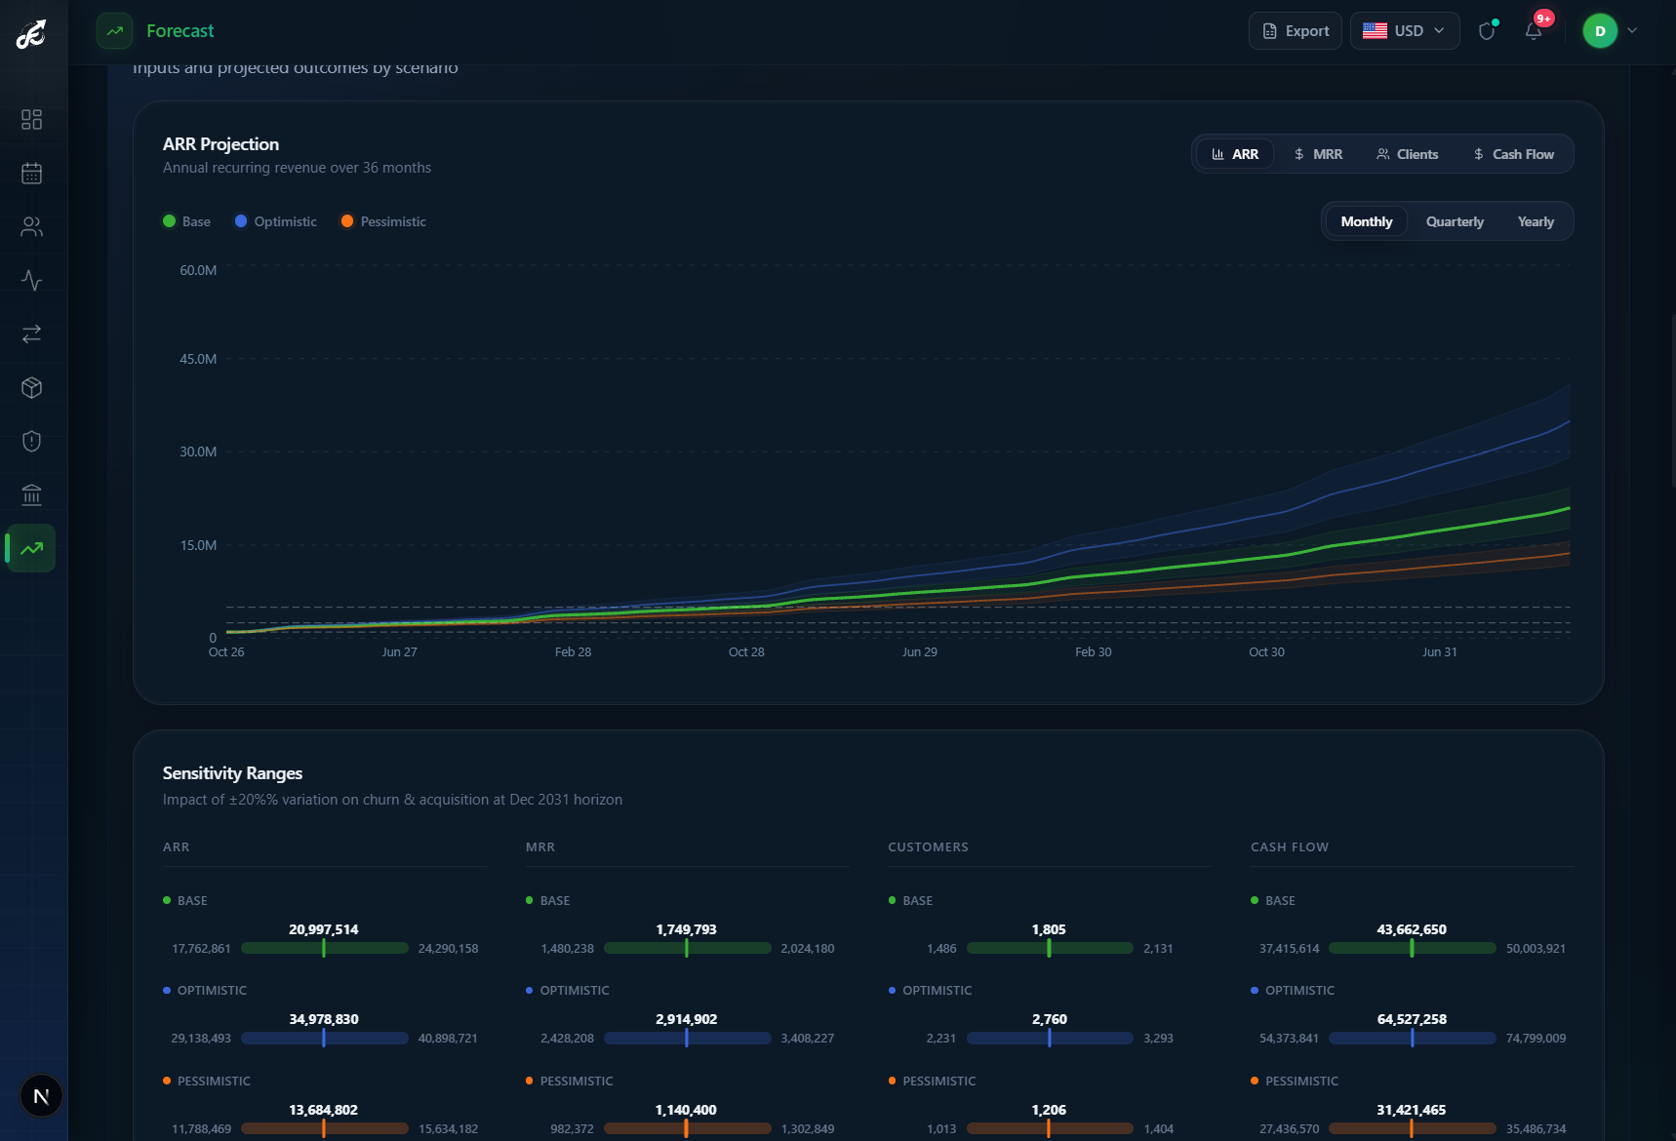
Task: Click the Customers Optimistic value 2,760
Action: pyautogui.click(x=1050, y=1019)
